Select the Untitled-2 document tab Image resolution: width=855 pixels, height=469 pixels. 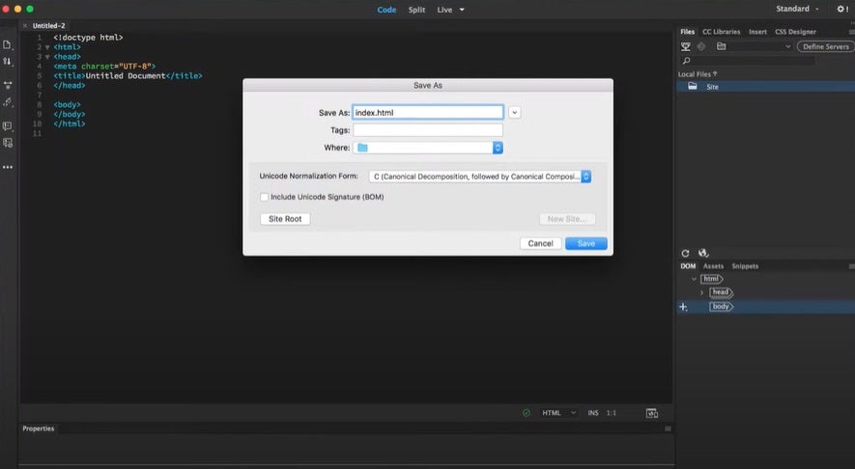pos(48,26)
